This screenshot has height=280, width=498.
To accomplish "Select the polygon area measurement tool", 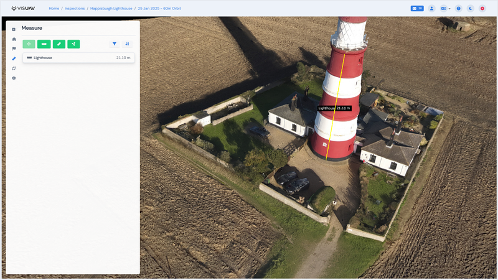I will click(x=73, y=44).
